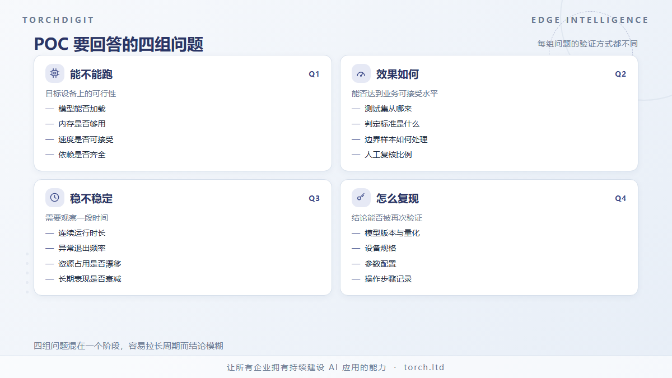Select the list item 异常退出频率
The height and width of the screenshot is (378, 672).
[x=82, y=248]
